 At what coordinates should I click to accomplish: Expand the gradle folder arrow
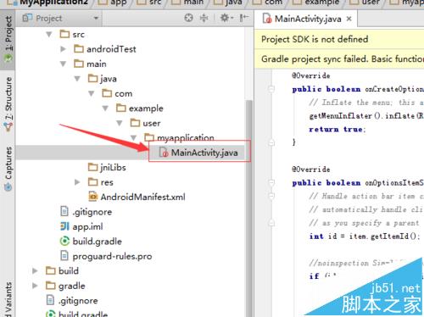point(35,286)
